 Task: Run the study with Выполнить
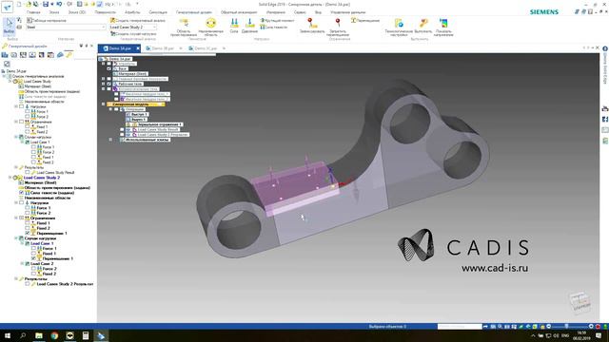tap(422, 26)
